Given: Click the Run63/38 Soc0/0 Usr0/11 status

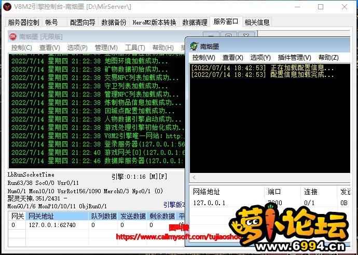Looking at the screenshot, I should pyautogui.click(x=43, y=183).
